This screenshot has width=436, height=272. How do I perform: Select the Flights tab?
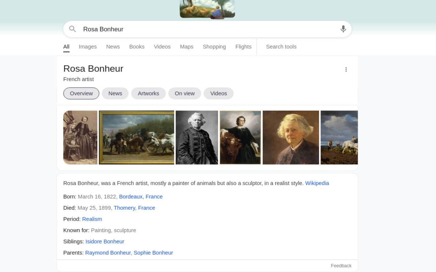click(x=243, y=47)
